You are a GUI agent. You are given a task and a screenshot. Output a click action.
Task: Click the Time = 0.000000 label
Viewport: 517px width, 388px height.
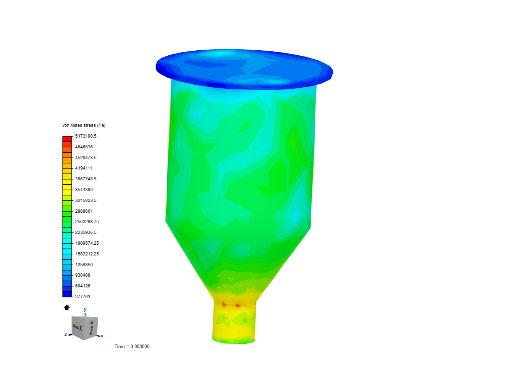tap(132, 347)
